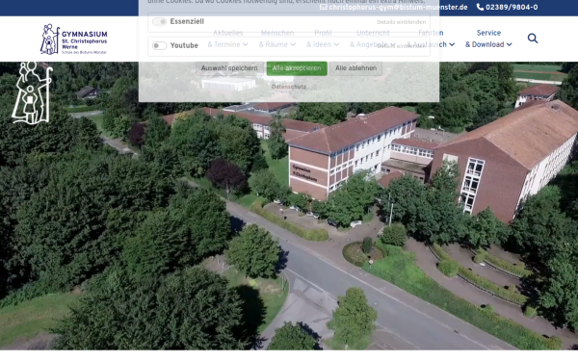
Task: Reject cookies with Alle ablehnen
Action: pyautogui.click(x=355, y=68)
